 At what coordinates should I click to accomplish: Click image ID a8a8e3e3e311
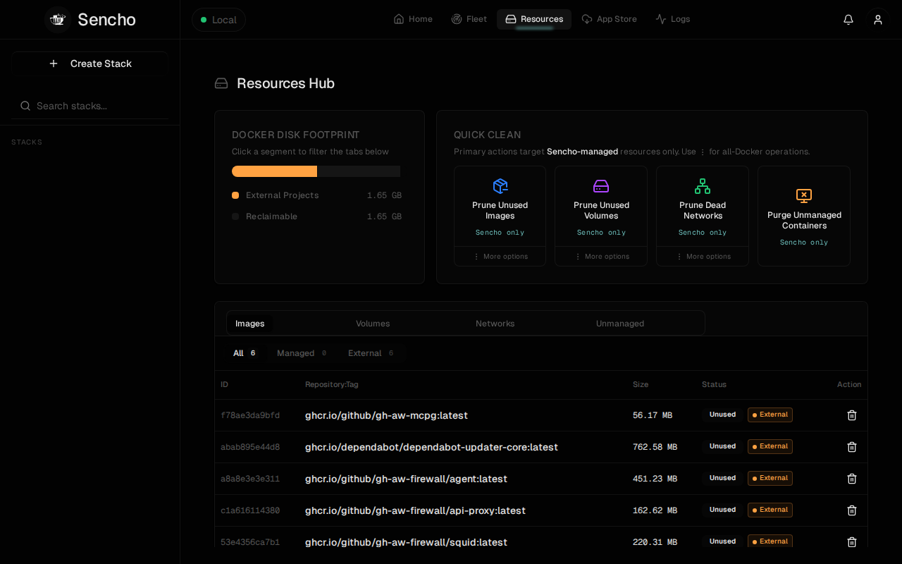coord(250,479)
